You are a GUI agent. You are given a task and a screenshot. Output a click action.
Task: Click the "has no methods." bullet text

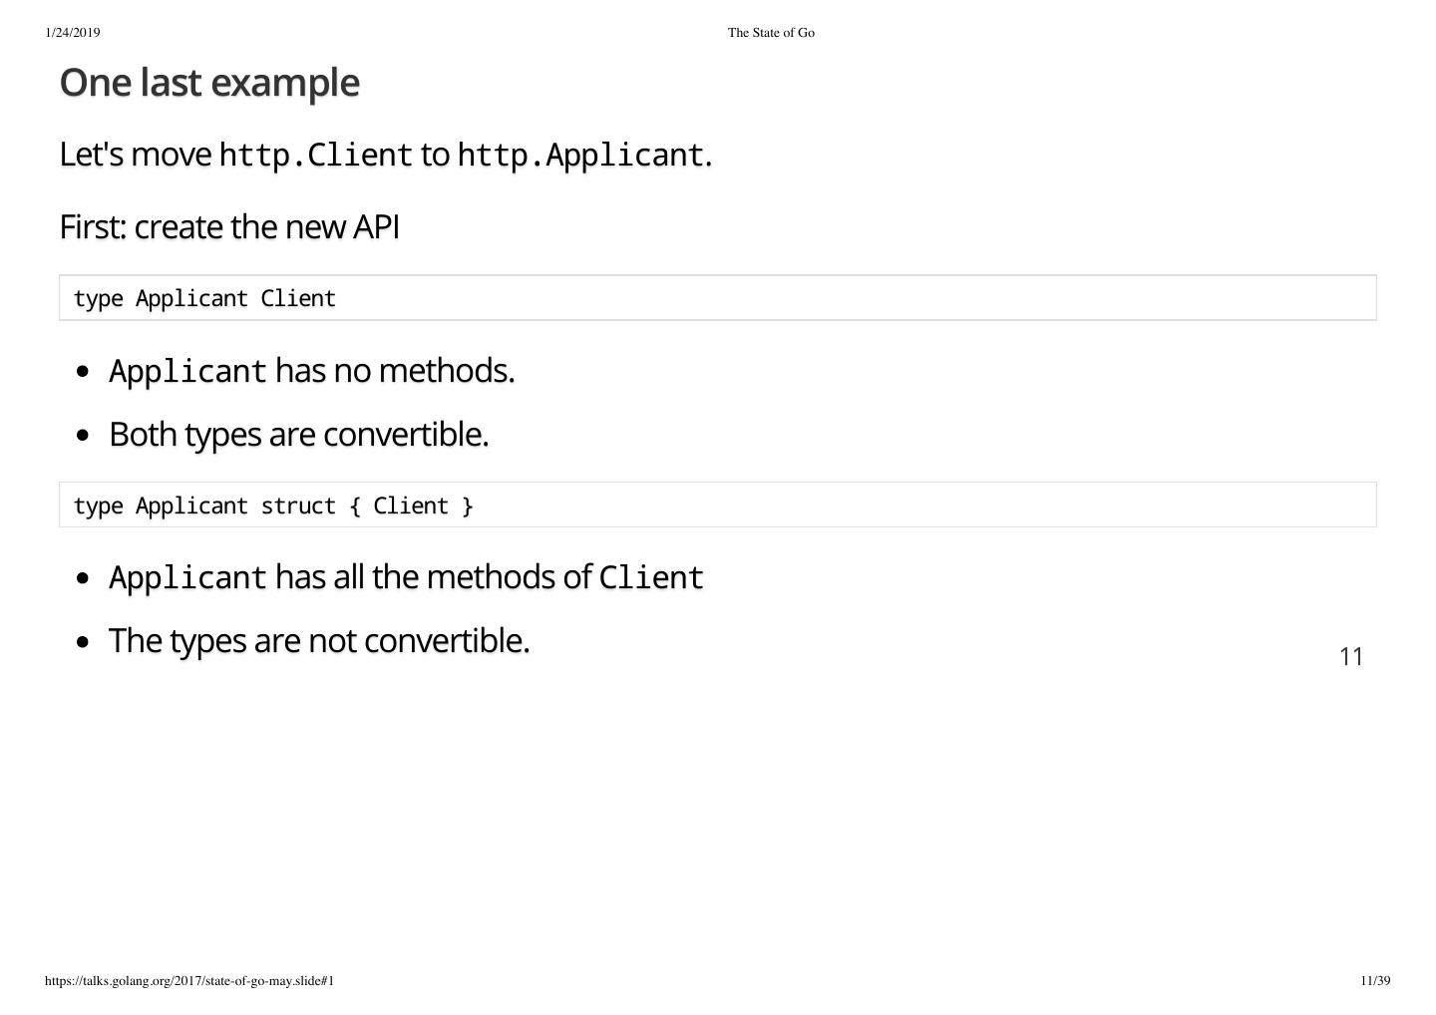click(x=395, y=371)
